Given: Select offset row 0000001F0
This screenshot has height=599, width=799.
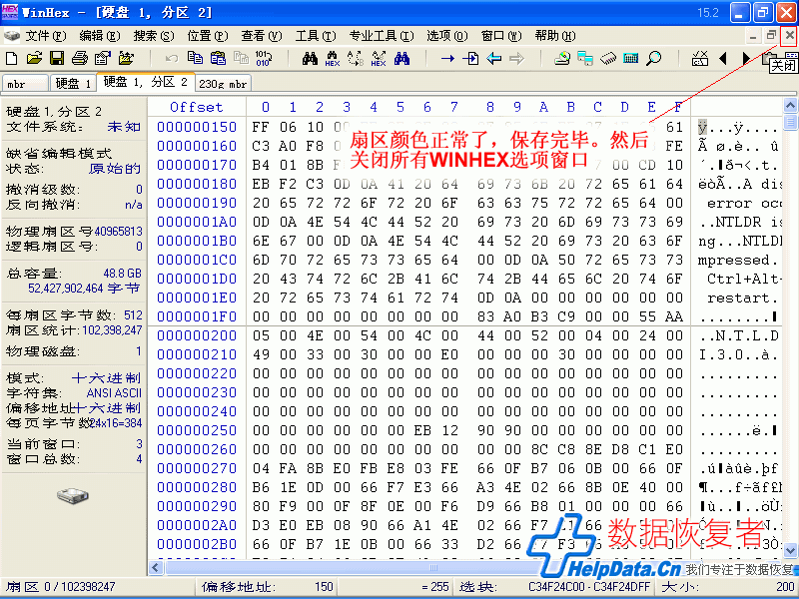Looking at the screenshot, I should click(x=197, y=316).
